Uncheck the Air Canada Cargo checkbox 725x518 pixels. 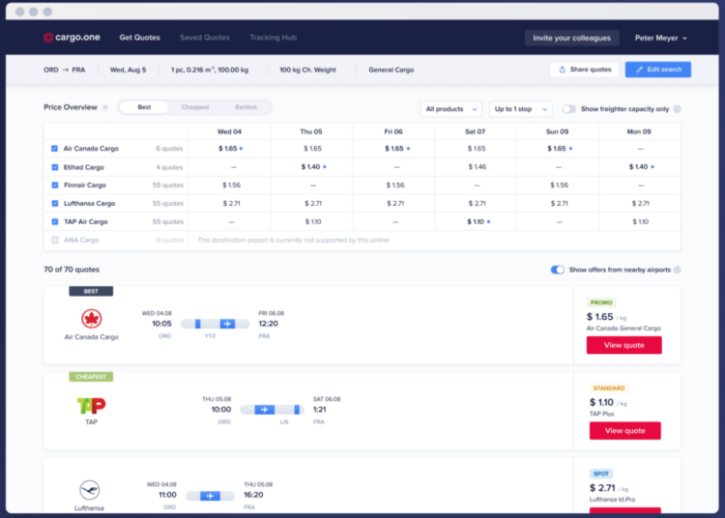(x=54, y=149)
